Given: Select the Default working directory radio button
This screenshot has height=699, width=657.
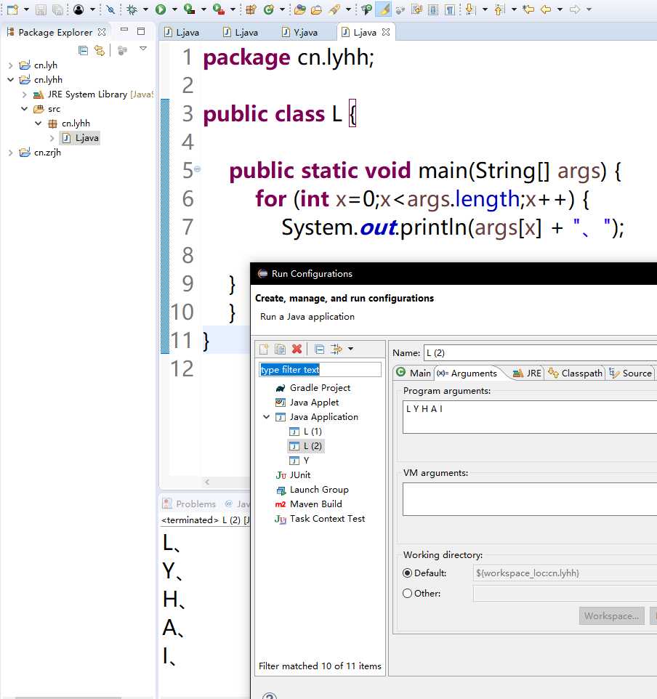Looking at the screenshot, I should pyautogui.click(x=407, y=573).
